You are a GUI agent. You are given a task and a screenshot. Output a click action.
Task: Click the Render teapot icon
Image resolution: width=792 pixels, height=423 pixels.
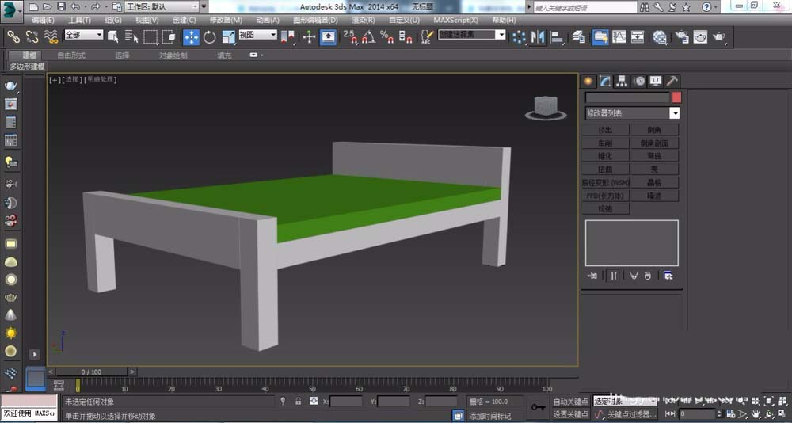719,36
